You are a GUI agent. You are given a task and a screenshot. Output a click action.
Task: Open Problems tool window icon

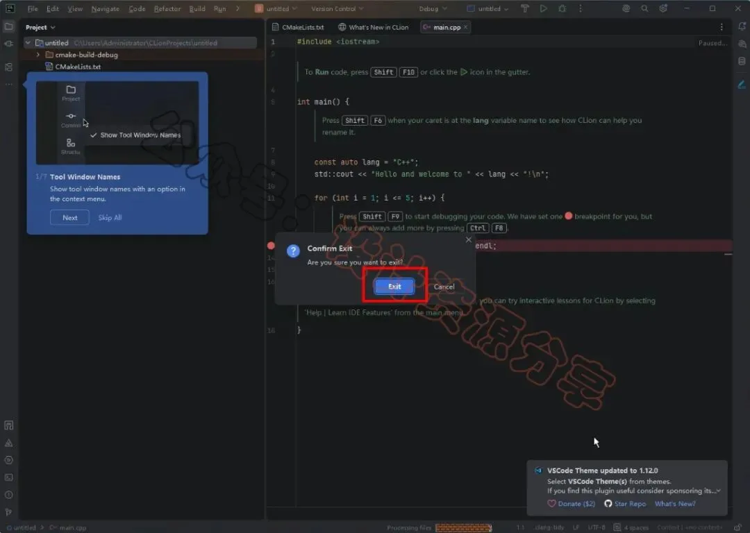8,443
